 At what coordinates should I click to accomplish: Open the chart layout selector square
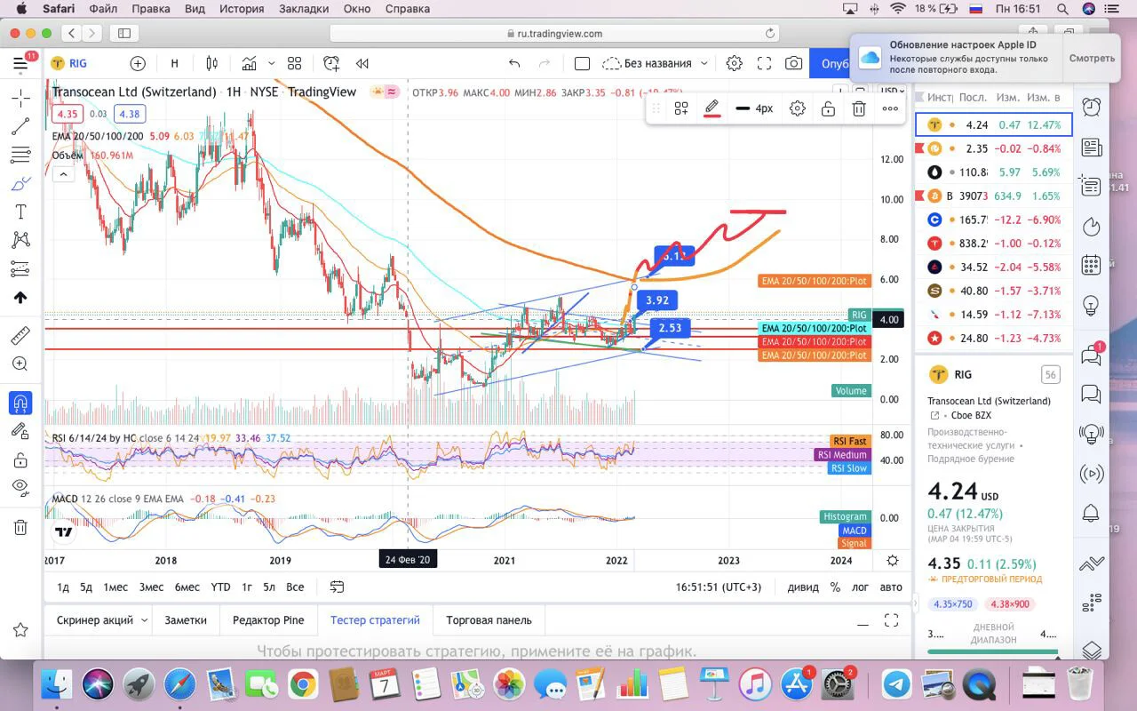pos(582,63)
